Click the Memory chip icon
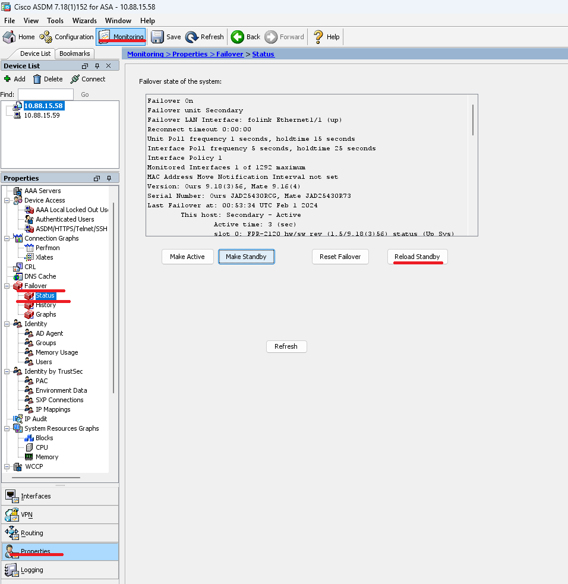This screenshot has width=568, height=584. [29, 457]
